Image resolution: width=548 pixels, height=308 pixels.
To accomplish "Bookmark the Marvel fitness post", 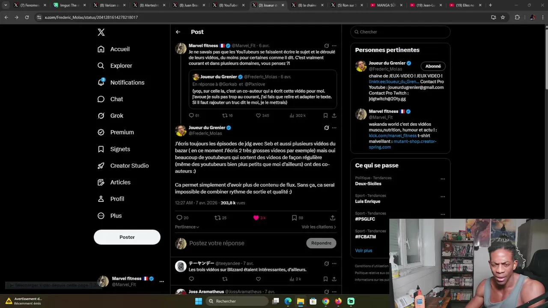I will click(x=325, y=115).
